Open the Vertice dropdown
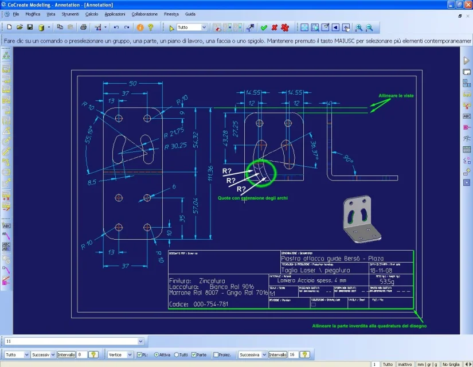The image size is (473, 367). click(x=120, y=354)
